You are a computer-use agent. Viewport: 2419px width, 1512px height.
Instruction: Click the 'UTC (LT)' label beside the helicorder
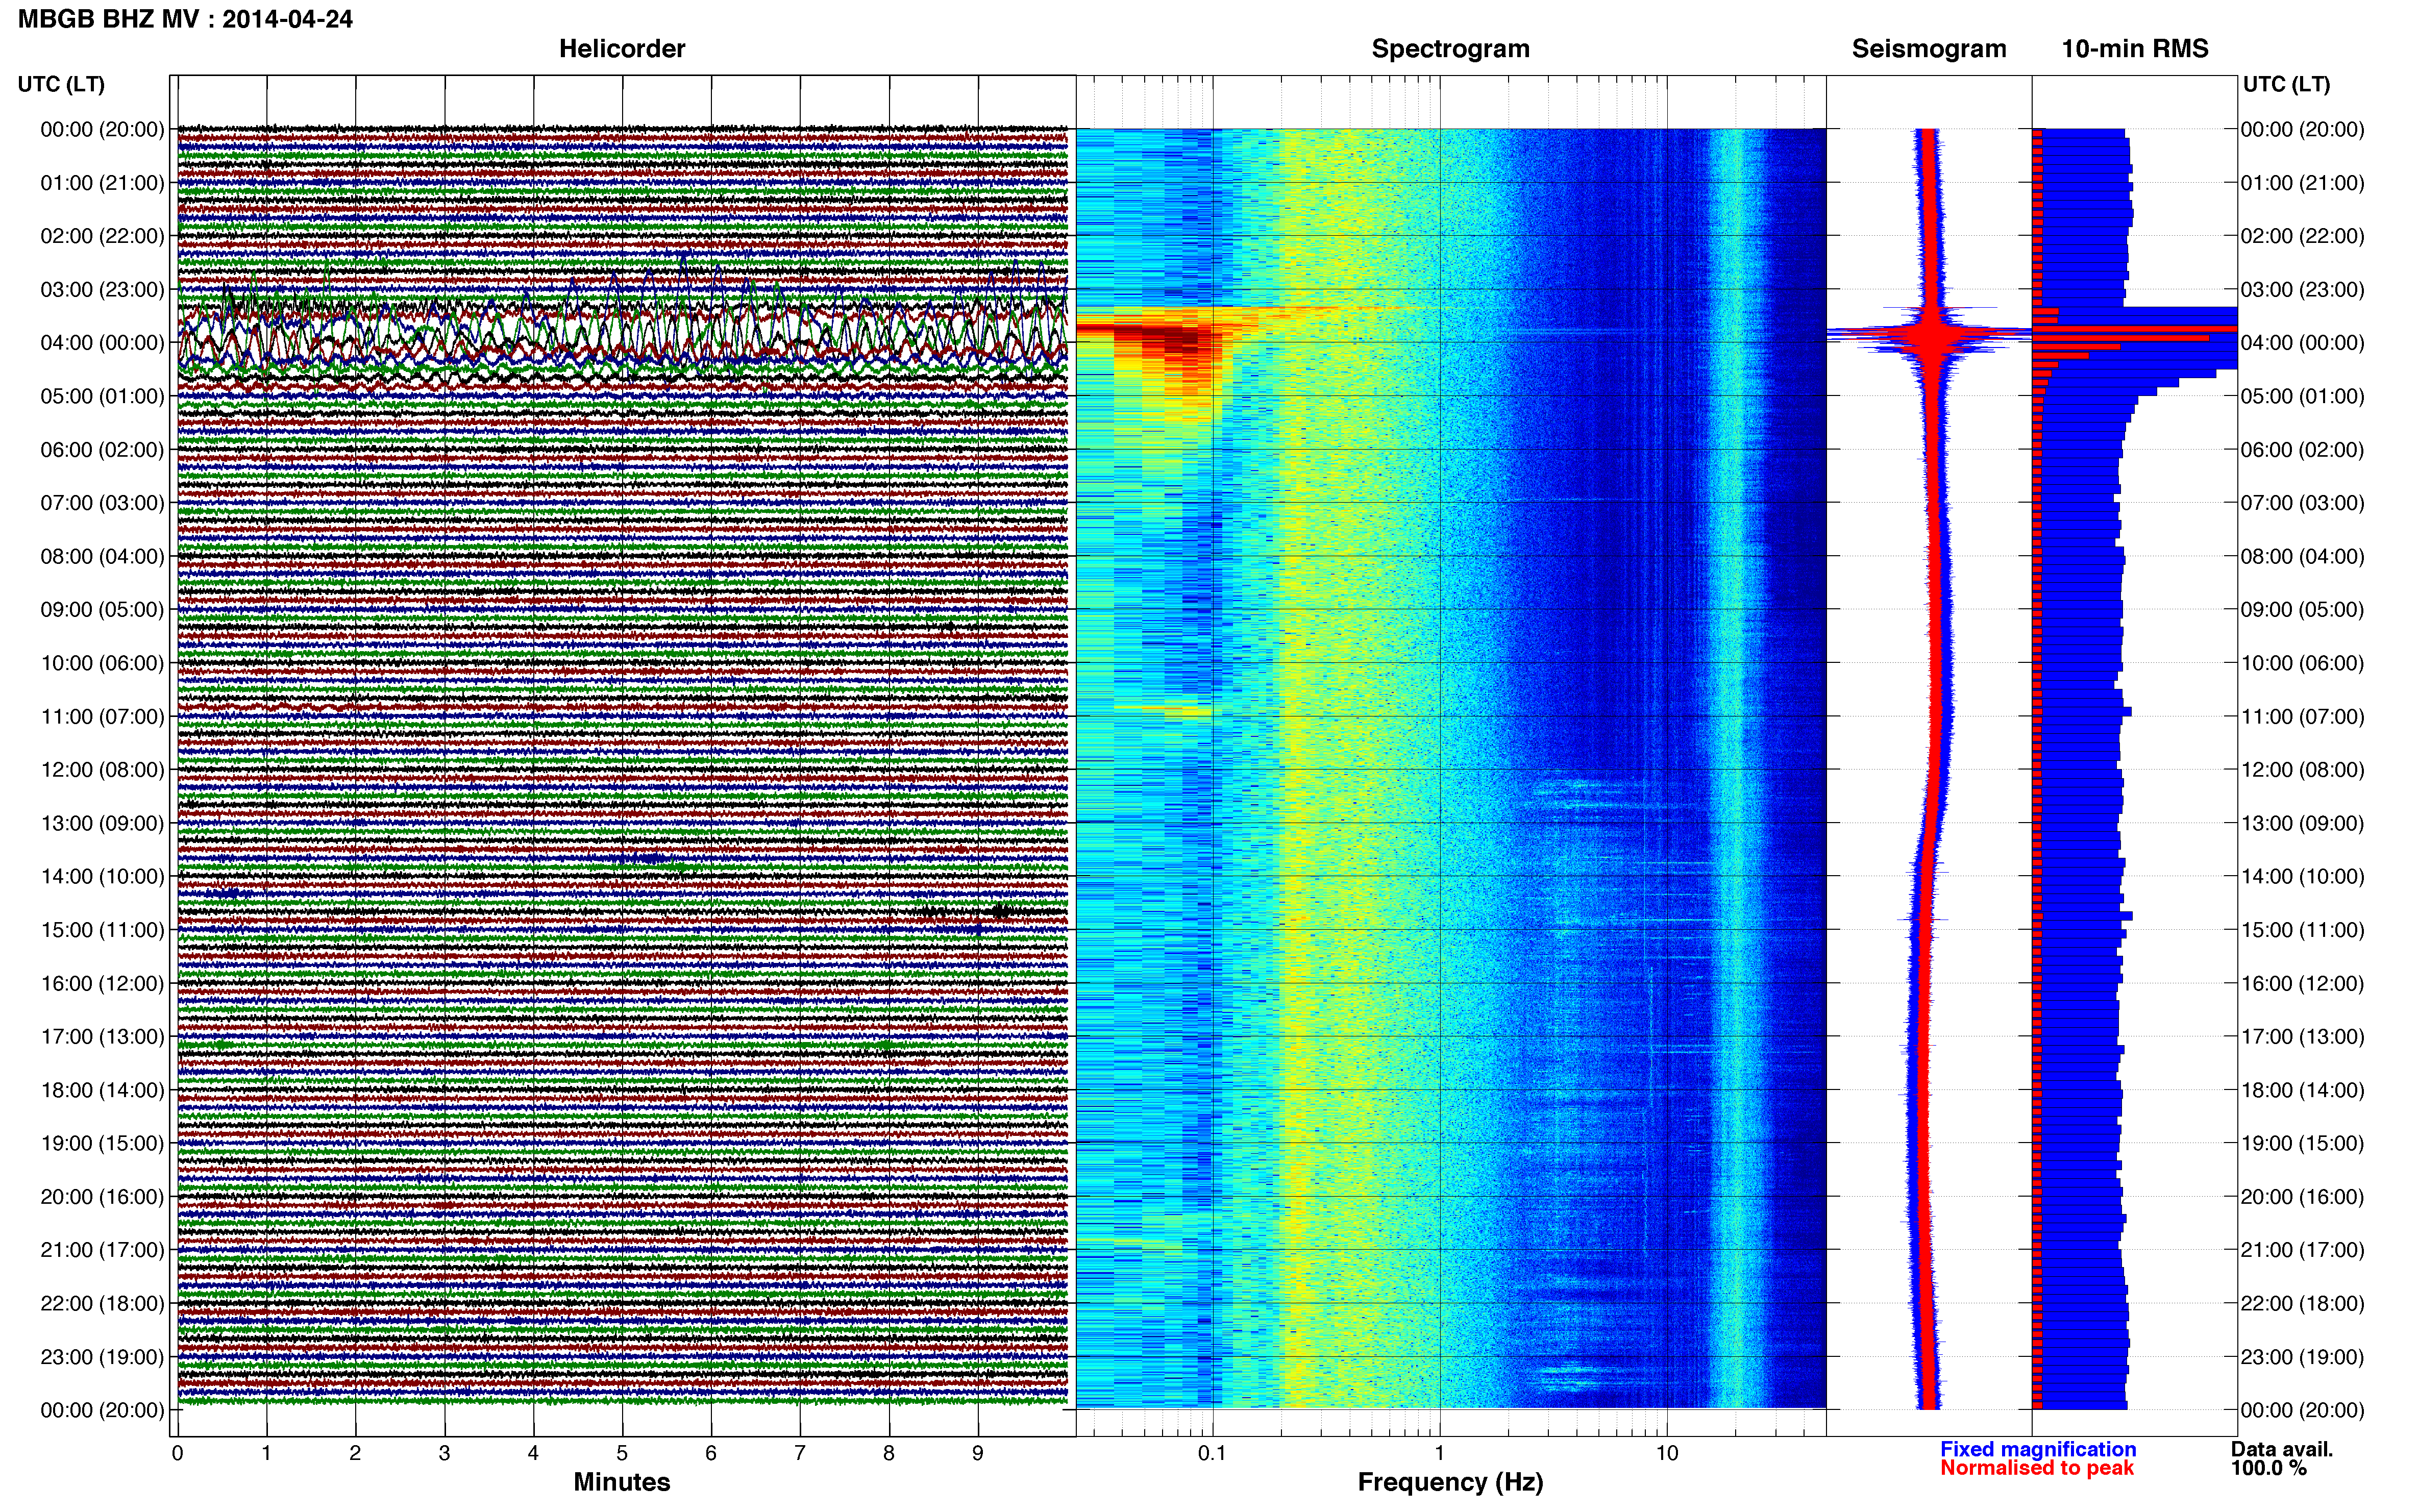(x=61, y=84)
